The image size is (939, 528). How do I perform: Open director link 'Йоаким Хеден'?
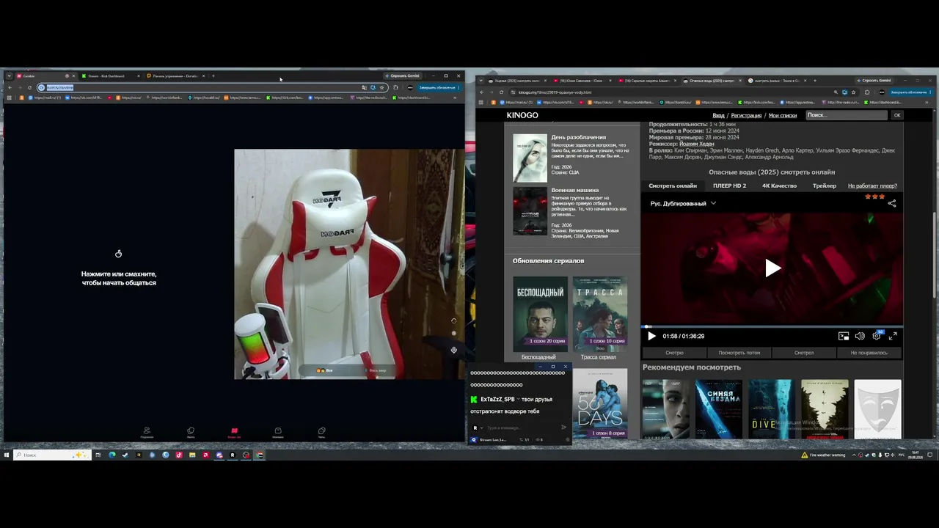coord(696,144)
